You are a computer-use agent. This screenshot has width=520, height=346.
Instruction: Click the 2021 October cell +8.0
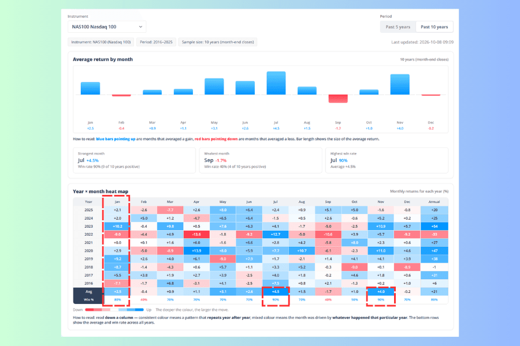click(x=354, y=243)
